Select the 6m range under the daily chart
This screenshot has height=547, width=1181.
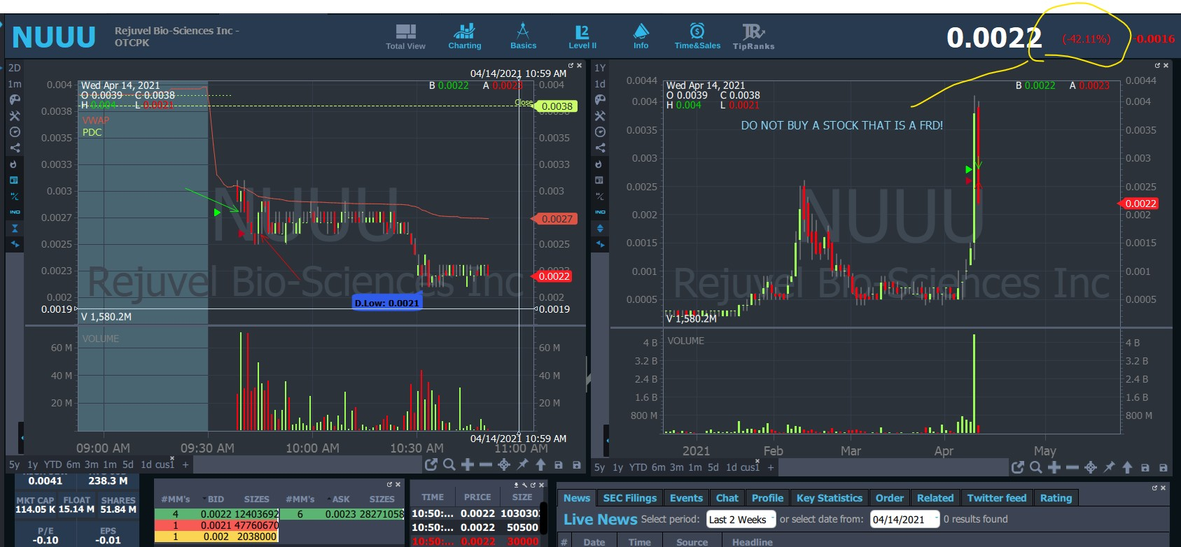[x=658, y=467]
